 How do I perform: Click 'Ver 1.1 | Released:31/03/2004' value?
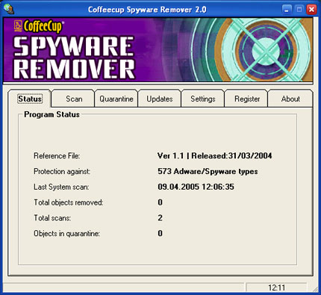coord(214,156)
